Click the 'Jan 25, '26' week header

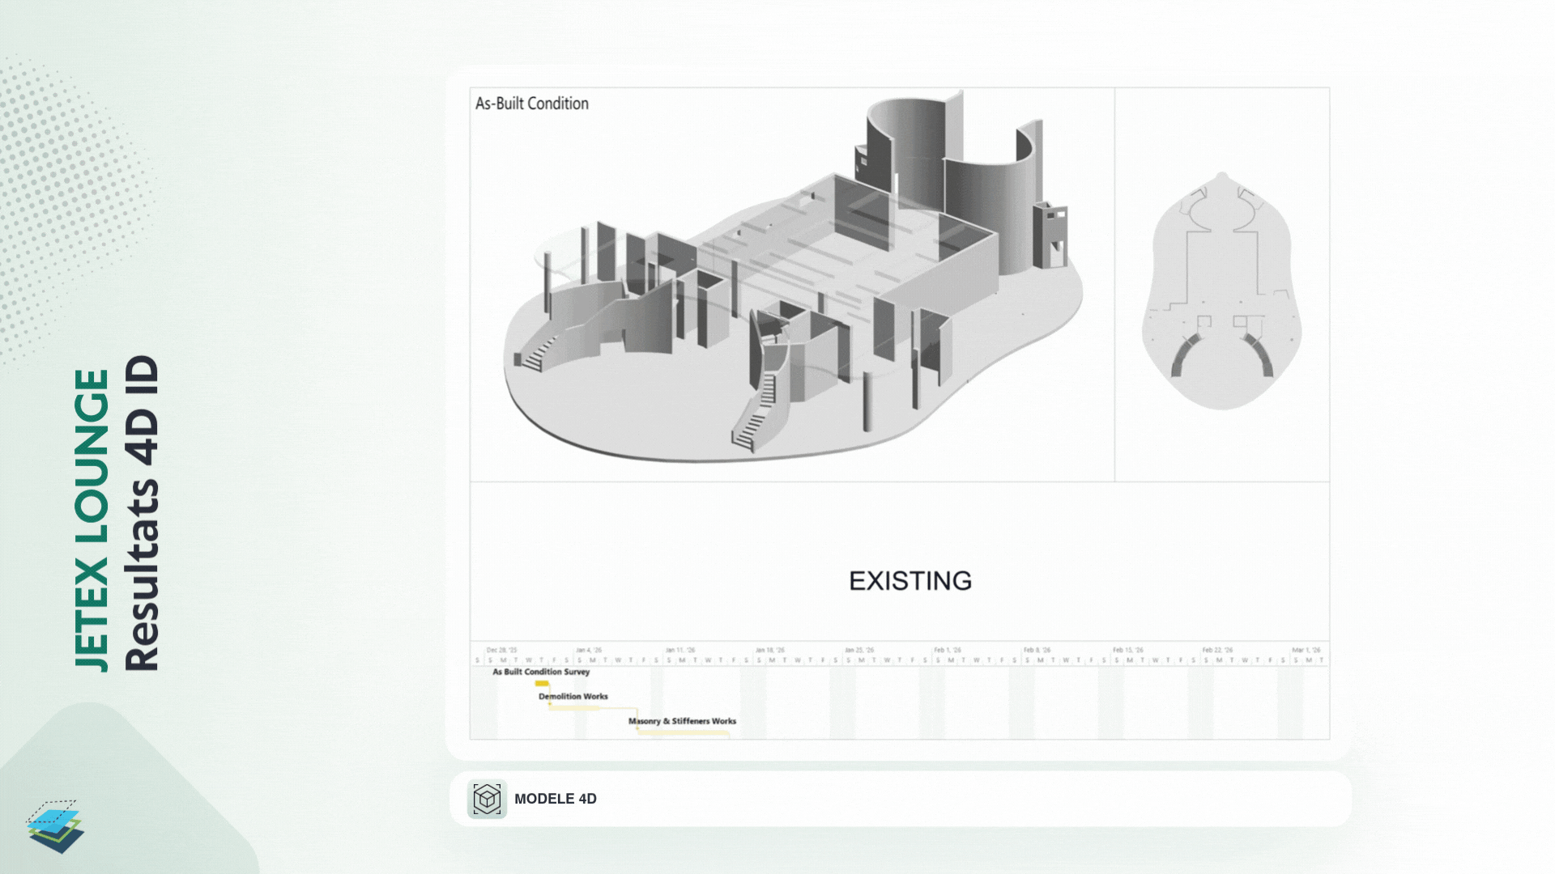[x=859, y=650]
